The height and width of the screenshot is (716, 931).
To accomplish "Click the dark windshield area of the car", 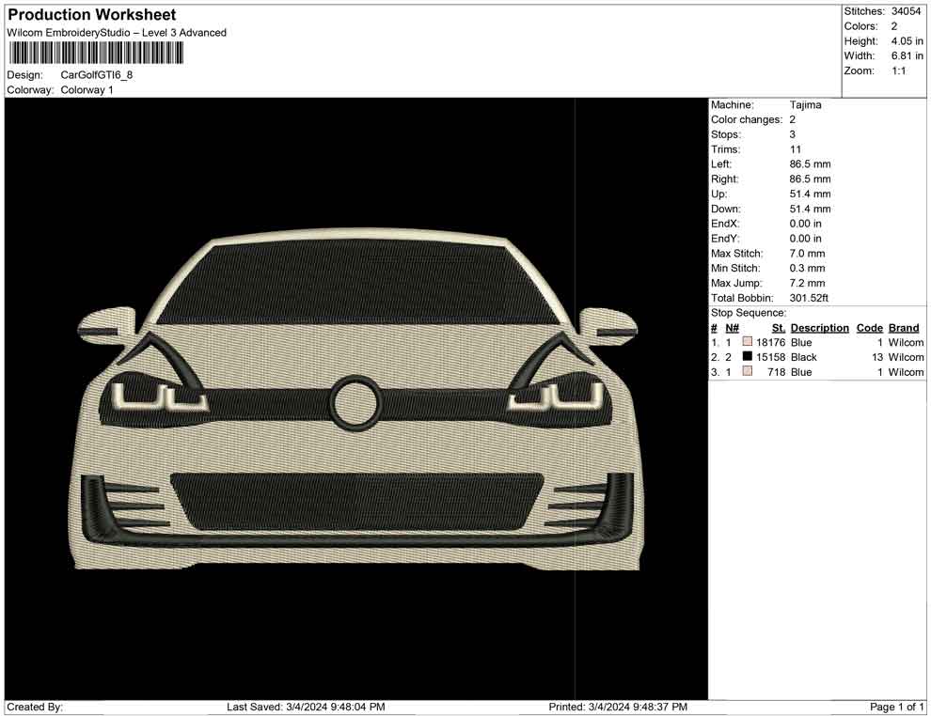I will tap(355, 282).
